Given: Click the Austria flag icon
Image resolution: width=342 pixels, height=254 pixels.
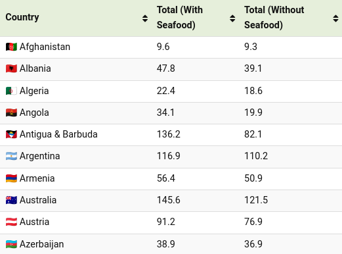Looking at the screenshot, I should (x=11, y=222).
